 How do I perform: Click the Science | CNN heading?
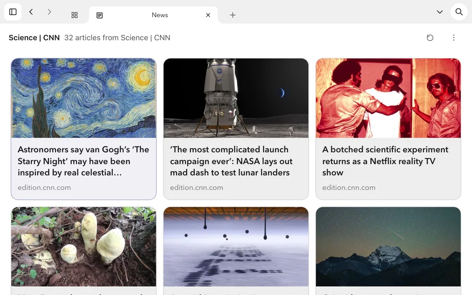(x=34, y=38)
